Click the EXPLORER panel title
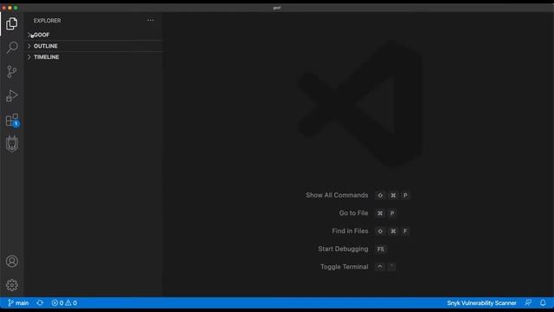This screenshot has width=554, height=312. coord(48,21)
